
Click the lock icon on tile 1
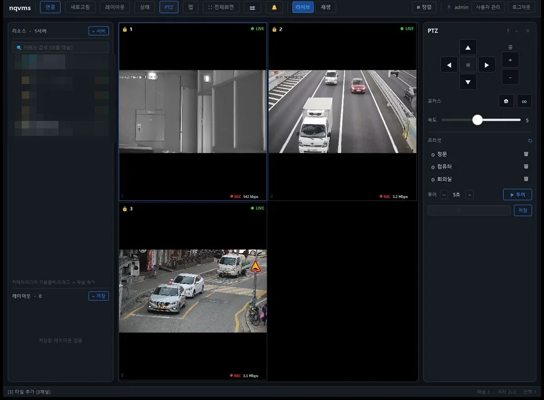click(125, 30)
